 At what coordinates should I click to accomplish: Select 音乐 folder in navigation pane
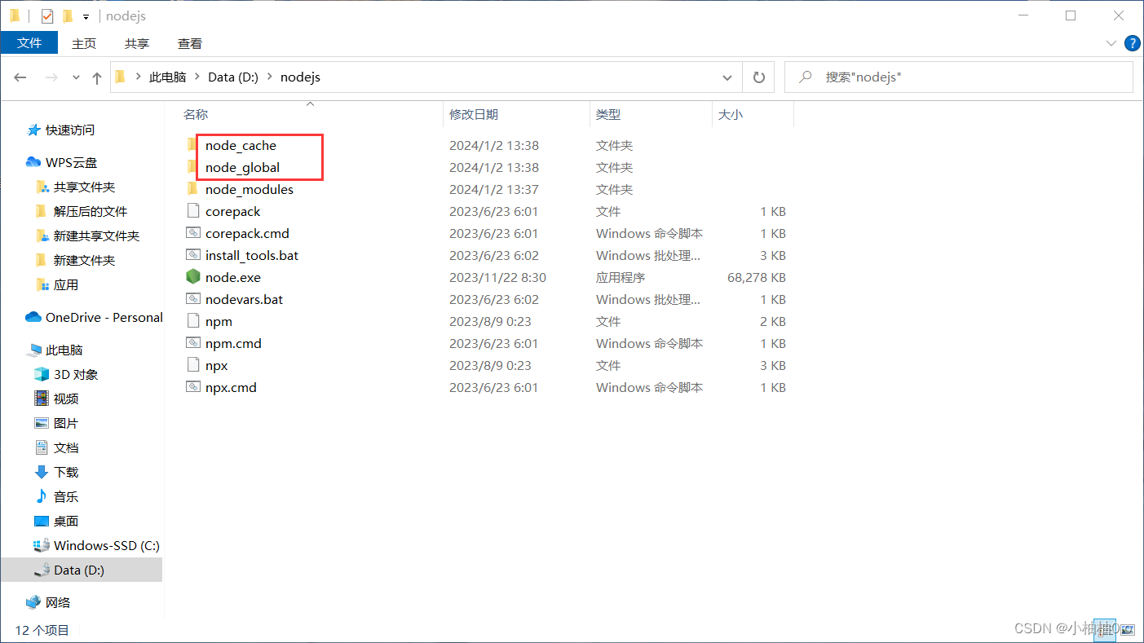coord(56,496)
